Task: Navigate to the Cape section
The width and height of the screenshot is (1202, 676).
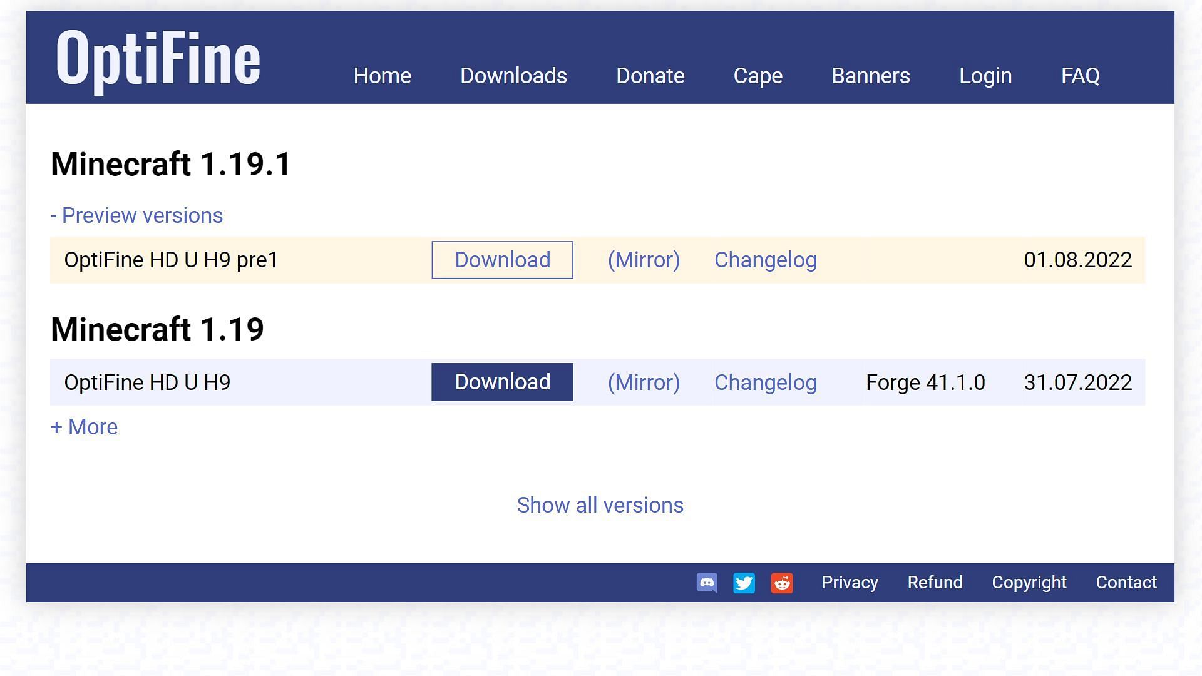Action: pos(758,75)
